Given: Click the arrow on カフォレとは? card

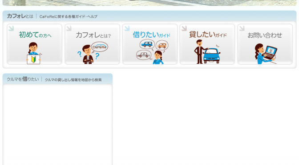Looking at the screenshot, I should coord(69,28).
